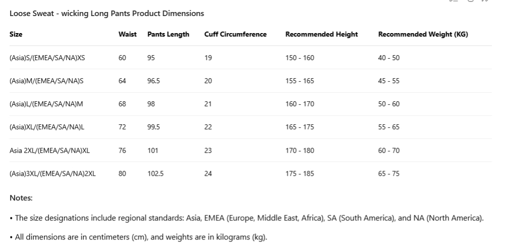
Task: Click the 102.5 pants length value
Action: pos(155,174)
